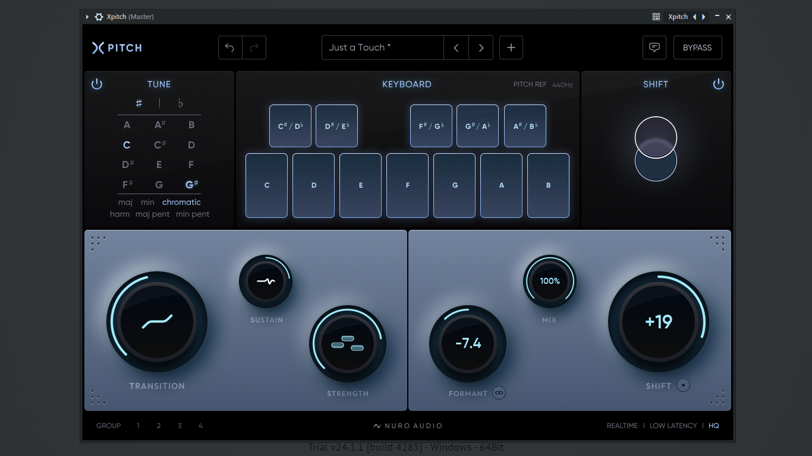Click the E white keyboard key
812x456 pixels.
pyautogui.click(x=360, y=185)
